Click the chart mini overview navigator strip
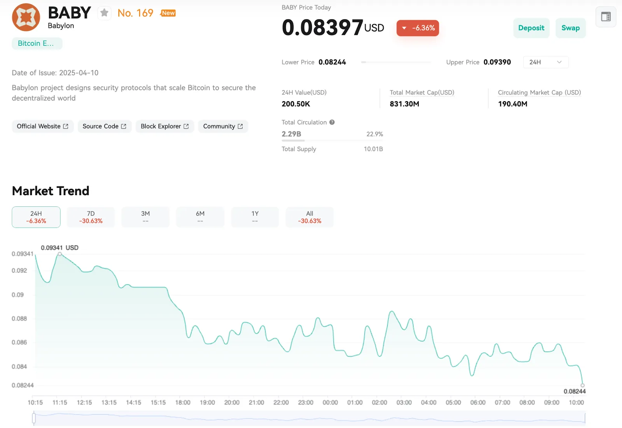The width and height of the screenshot is (622, 428). [309, 418]
